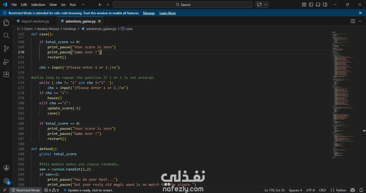The height and width of the screenshot is (193, 366).
Task: Click "#This module makes you choose randomly." comment
Action: pyautogui.click(x=80, y=164)
